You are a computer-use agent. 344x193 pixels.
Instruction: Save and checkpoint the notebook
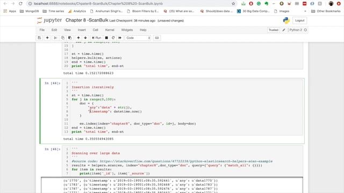click(x=39, y=38)
